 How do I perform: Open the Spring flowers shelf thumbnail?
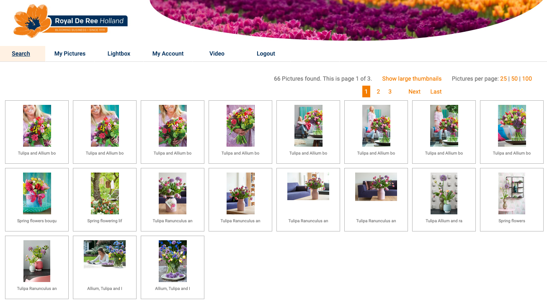(512, 193)
